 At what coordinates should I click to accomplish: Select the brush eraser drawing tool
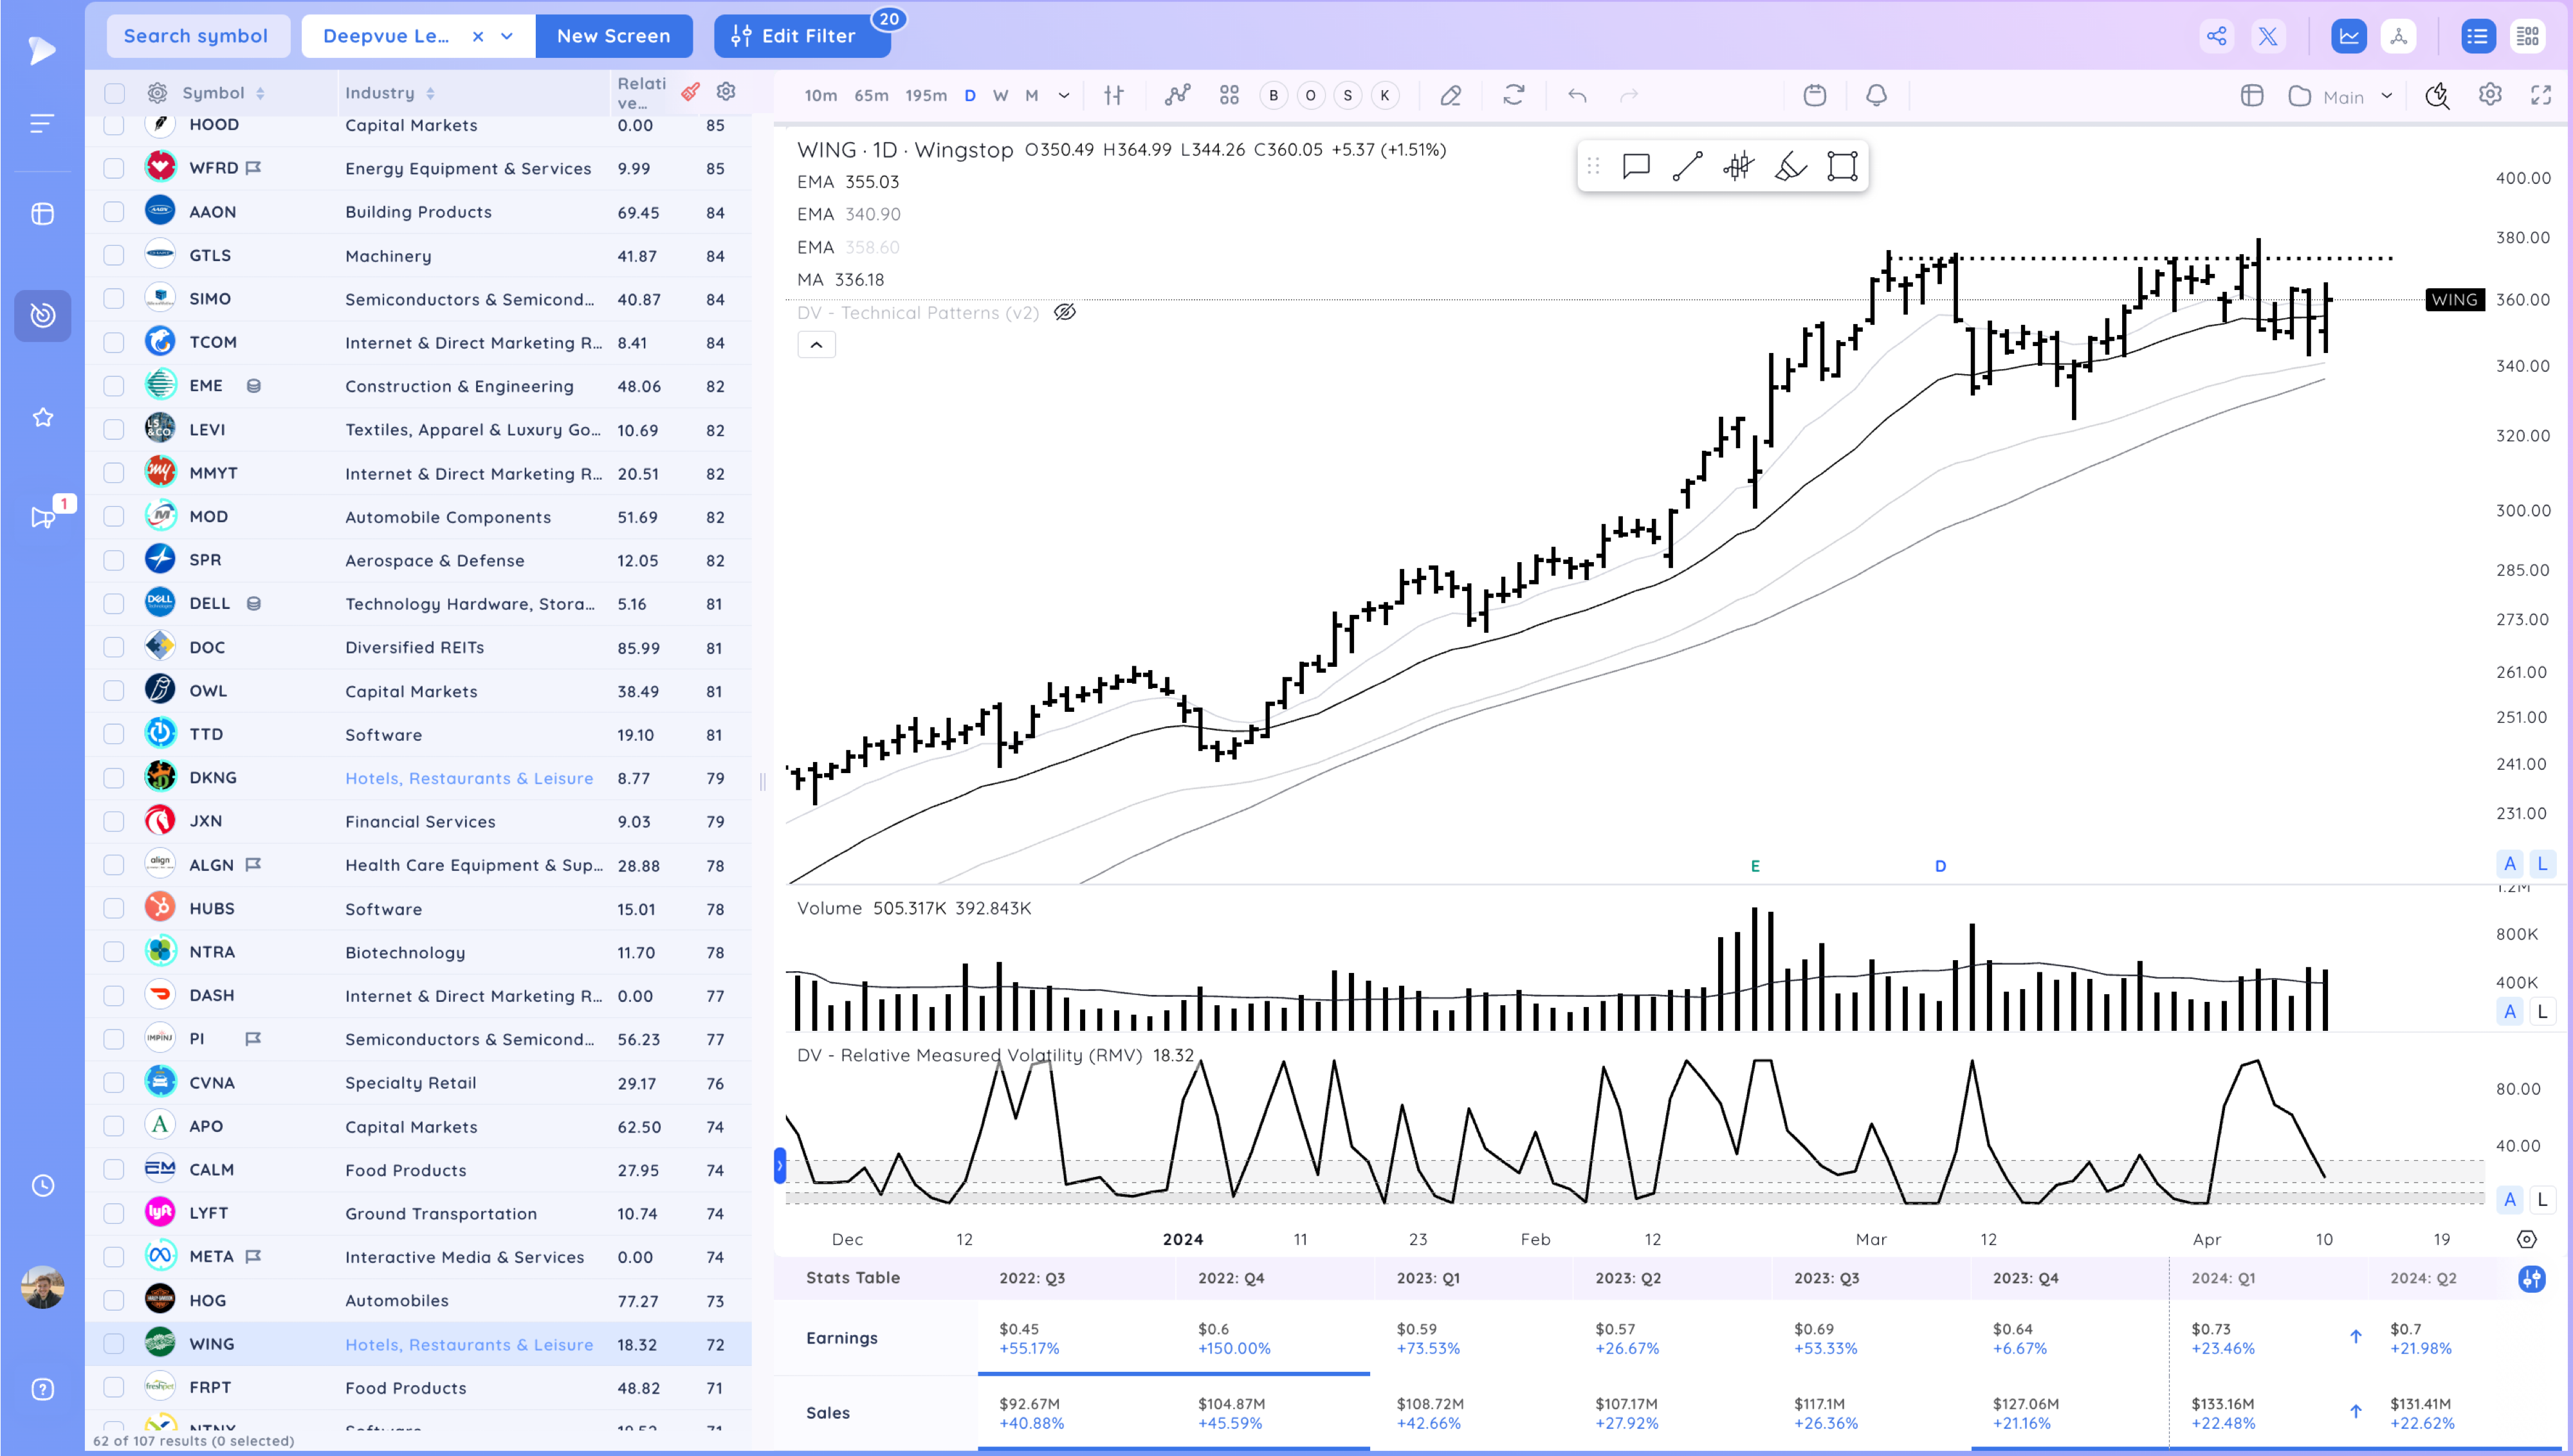1790,166
